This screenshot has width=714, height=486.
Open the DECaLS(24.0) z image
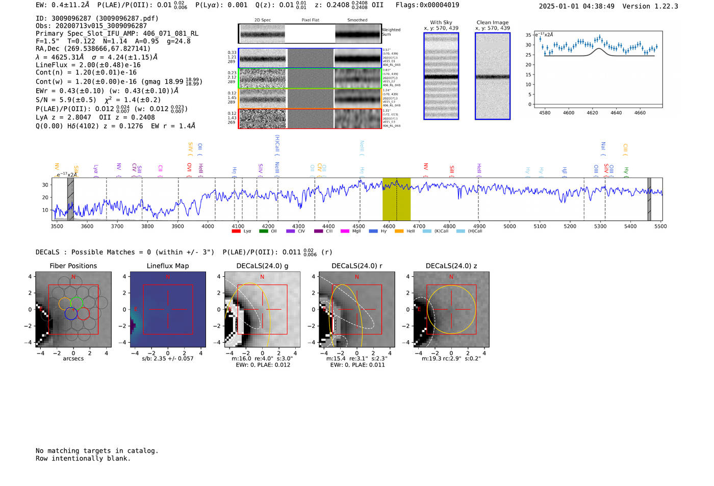(x=451, y=310)
